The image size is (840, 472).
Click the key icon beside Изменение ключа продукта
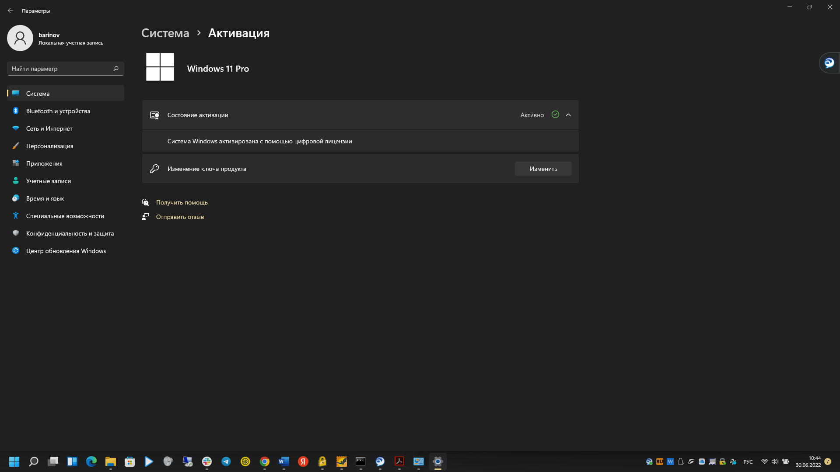point(154,169)
